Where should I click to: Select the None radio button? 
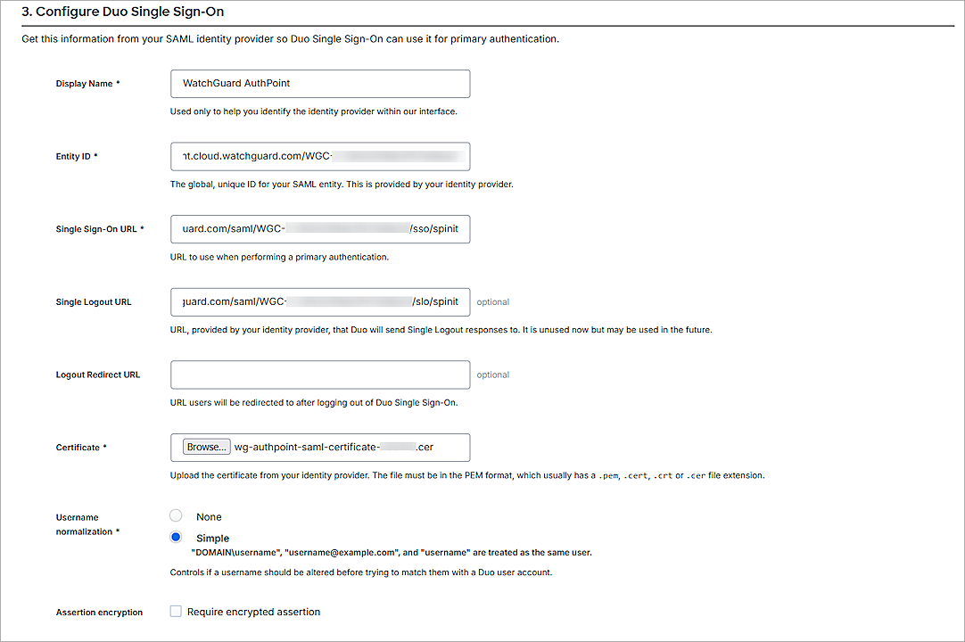177,516
